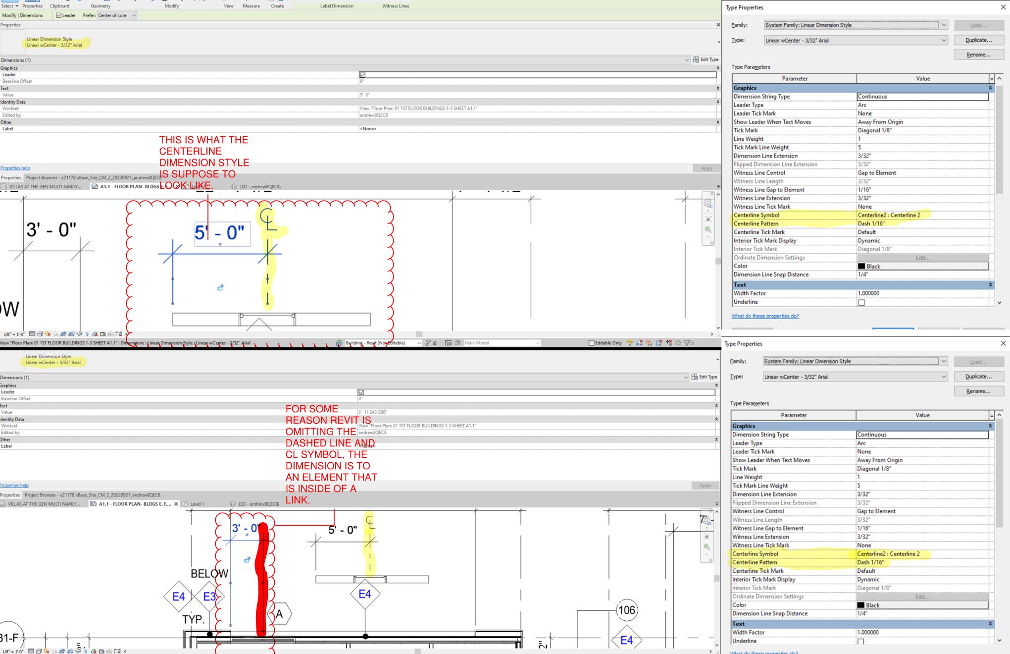
Task: Open the Prefer Center of core dropdown
Action: tap(117, 15)
